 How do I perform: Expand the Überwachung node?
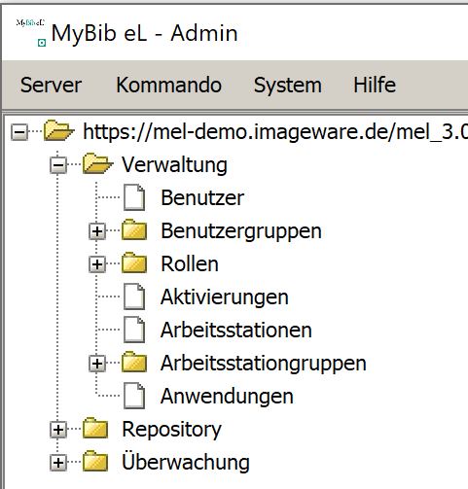(x=58, y=463)
